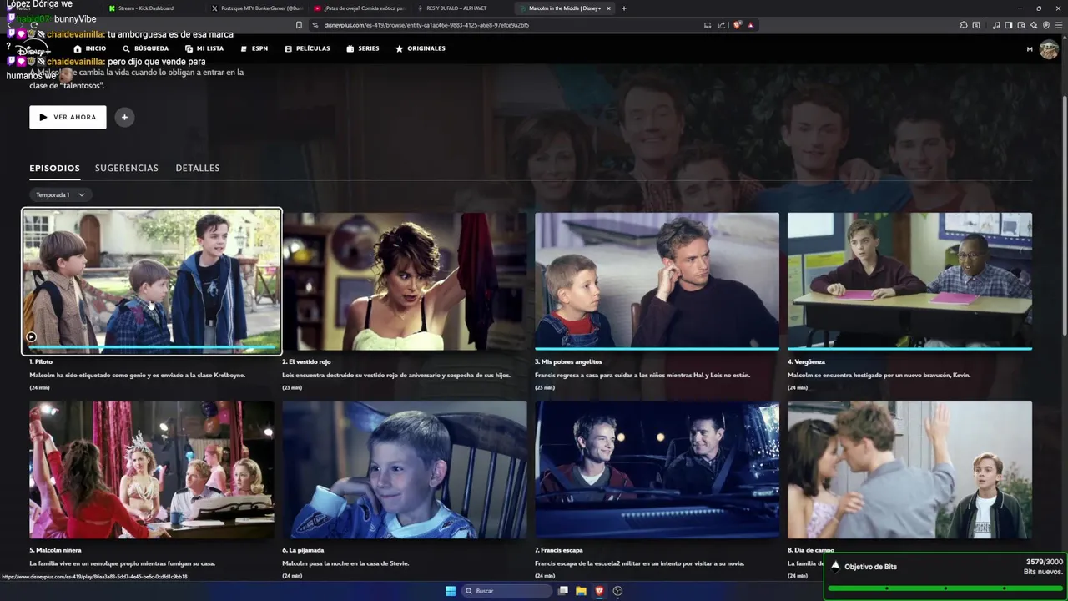The height and width of the screenshot is (601, 1068).
Task: Click the play icon on Piloto thumbnail
Action: pyautogui.click(x=32, y=337)
